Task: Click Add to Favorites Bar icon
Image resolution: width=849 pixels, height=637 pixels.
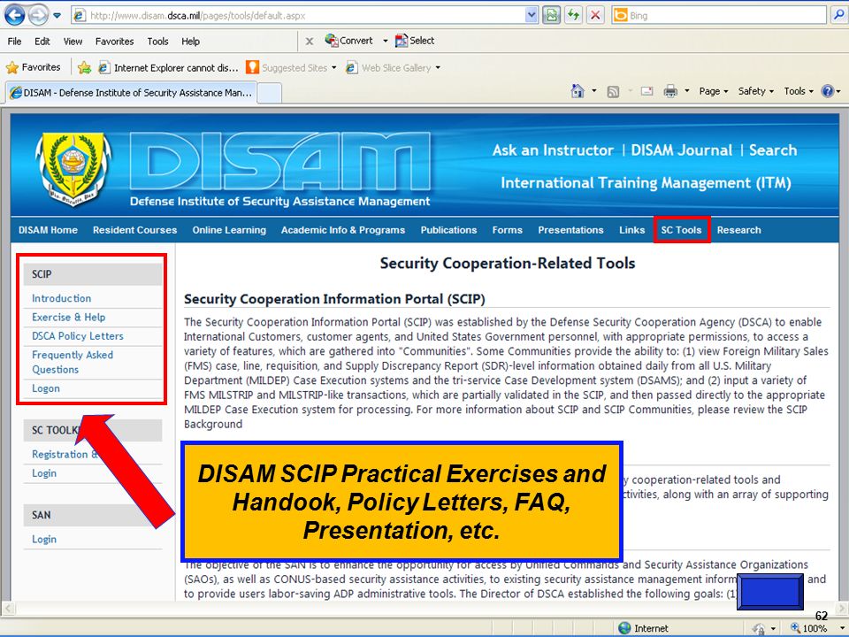Action: 84,68
